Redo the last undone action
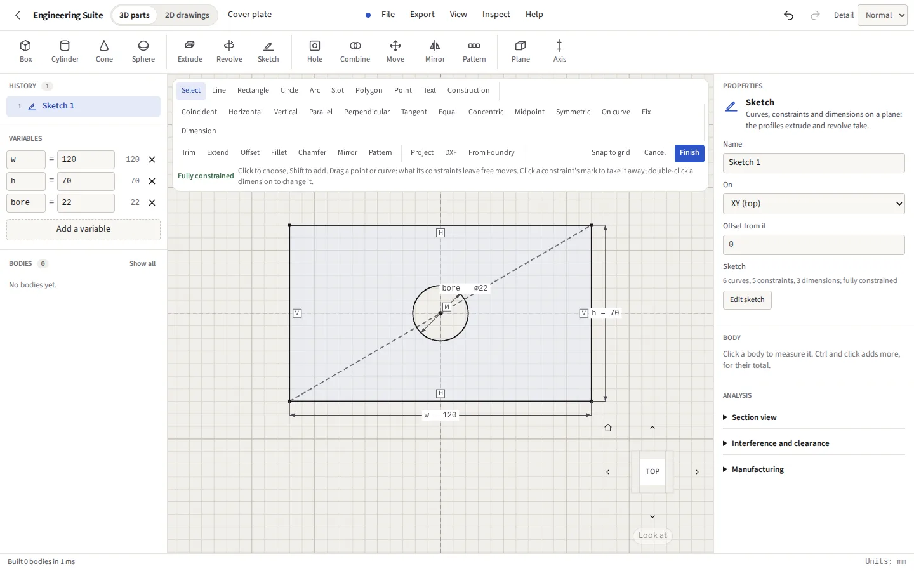 pos(815,15)
